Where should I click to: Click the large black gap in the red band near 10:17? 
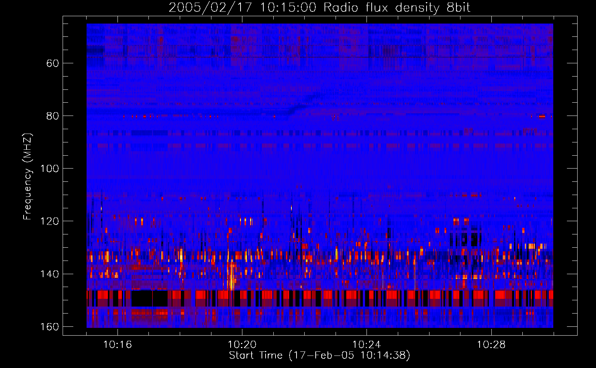pos(150,298)
